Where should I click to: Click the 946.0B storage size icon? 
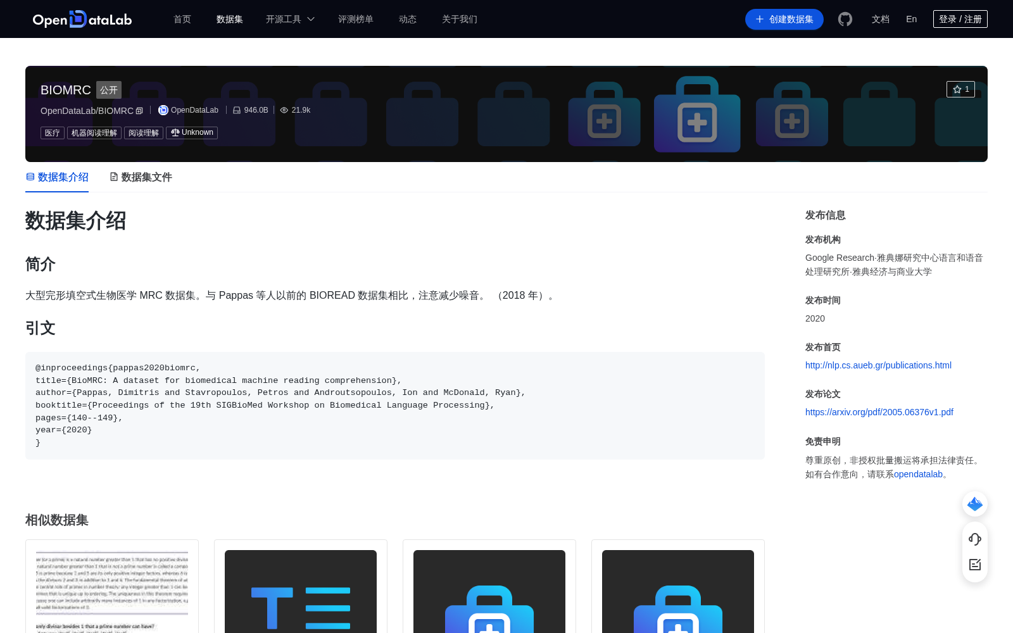click(237, 110)
